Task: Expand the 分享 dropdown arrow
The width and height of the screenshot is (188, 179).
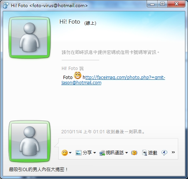Action: [x=95, y=153]
